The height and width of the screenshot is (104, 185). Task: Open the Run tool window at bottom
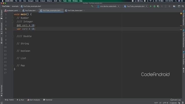pos(21,100)
